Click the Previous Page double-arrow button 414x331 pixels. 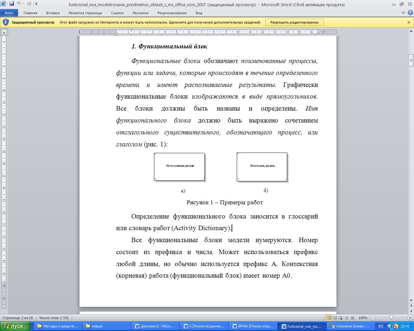(x=411, y=305)
